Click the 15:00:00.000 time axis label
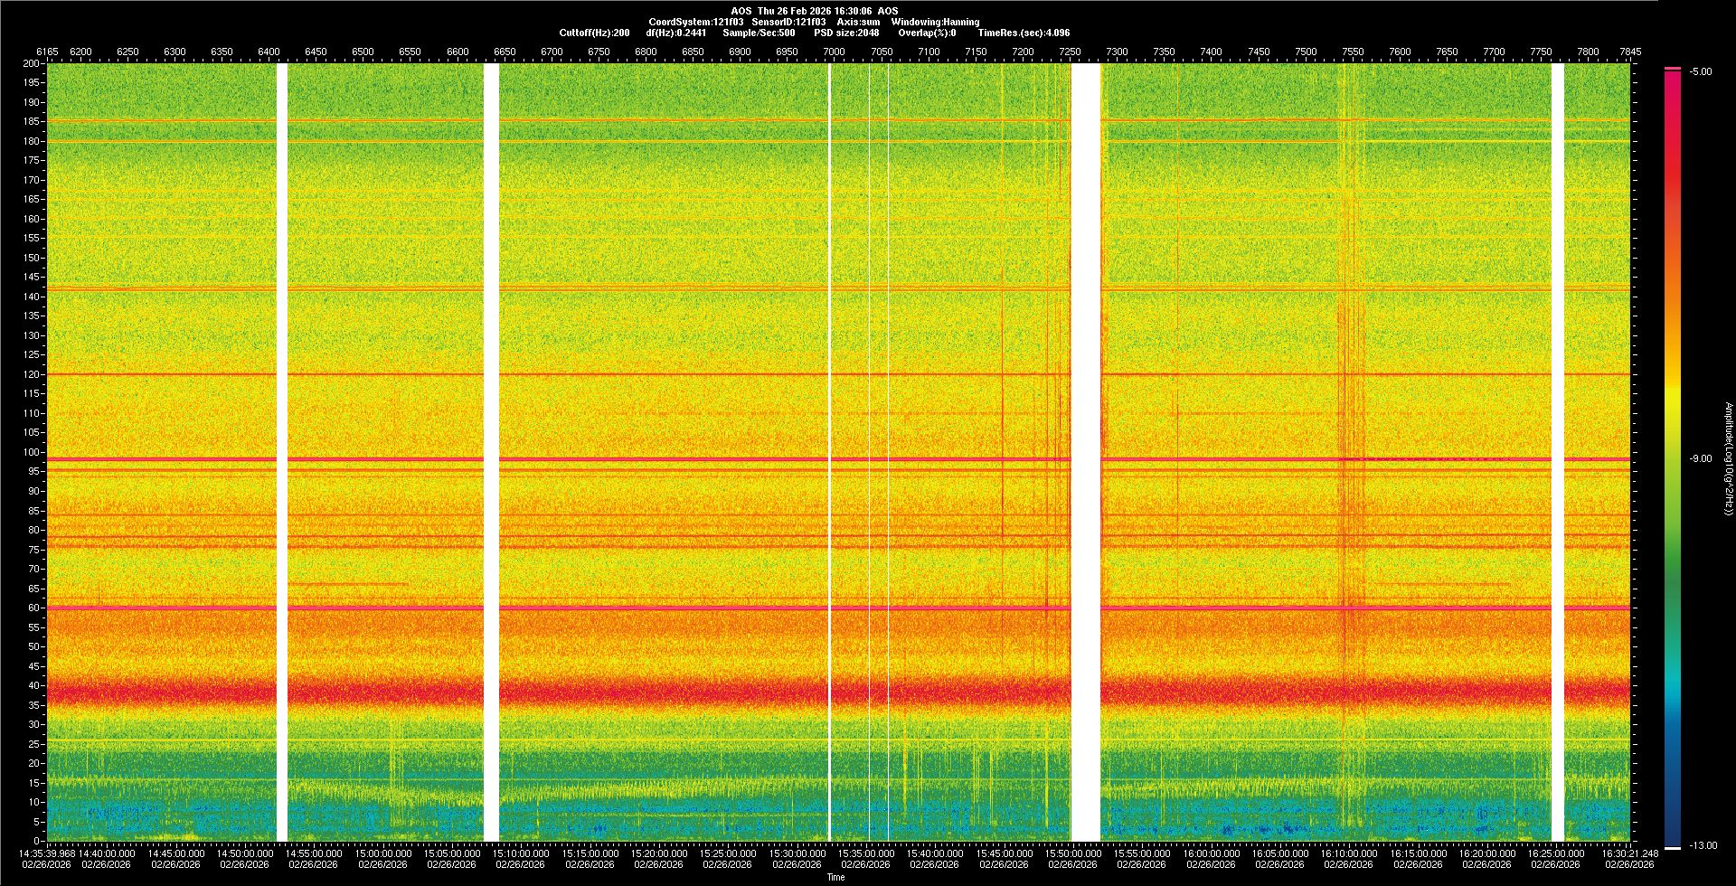Screen dimensions: 1736x886 (x=382, y=853)
